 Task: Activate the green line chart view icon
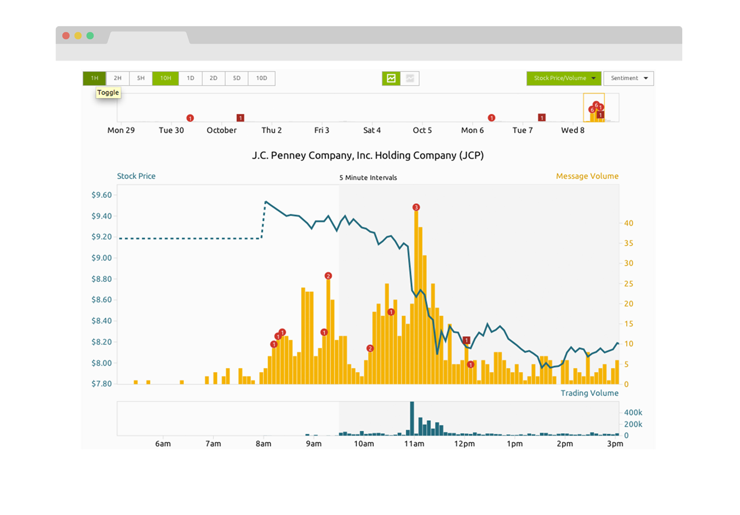391,78
